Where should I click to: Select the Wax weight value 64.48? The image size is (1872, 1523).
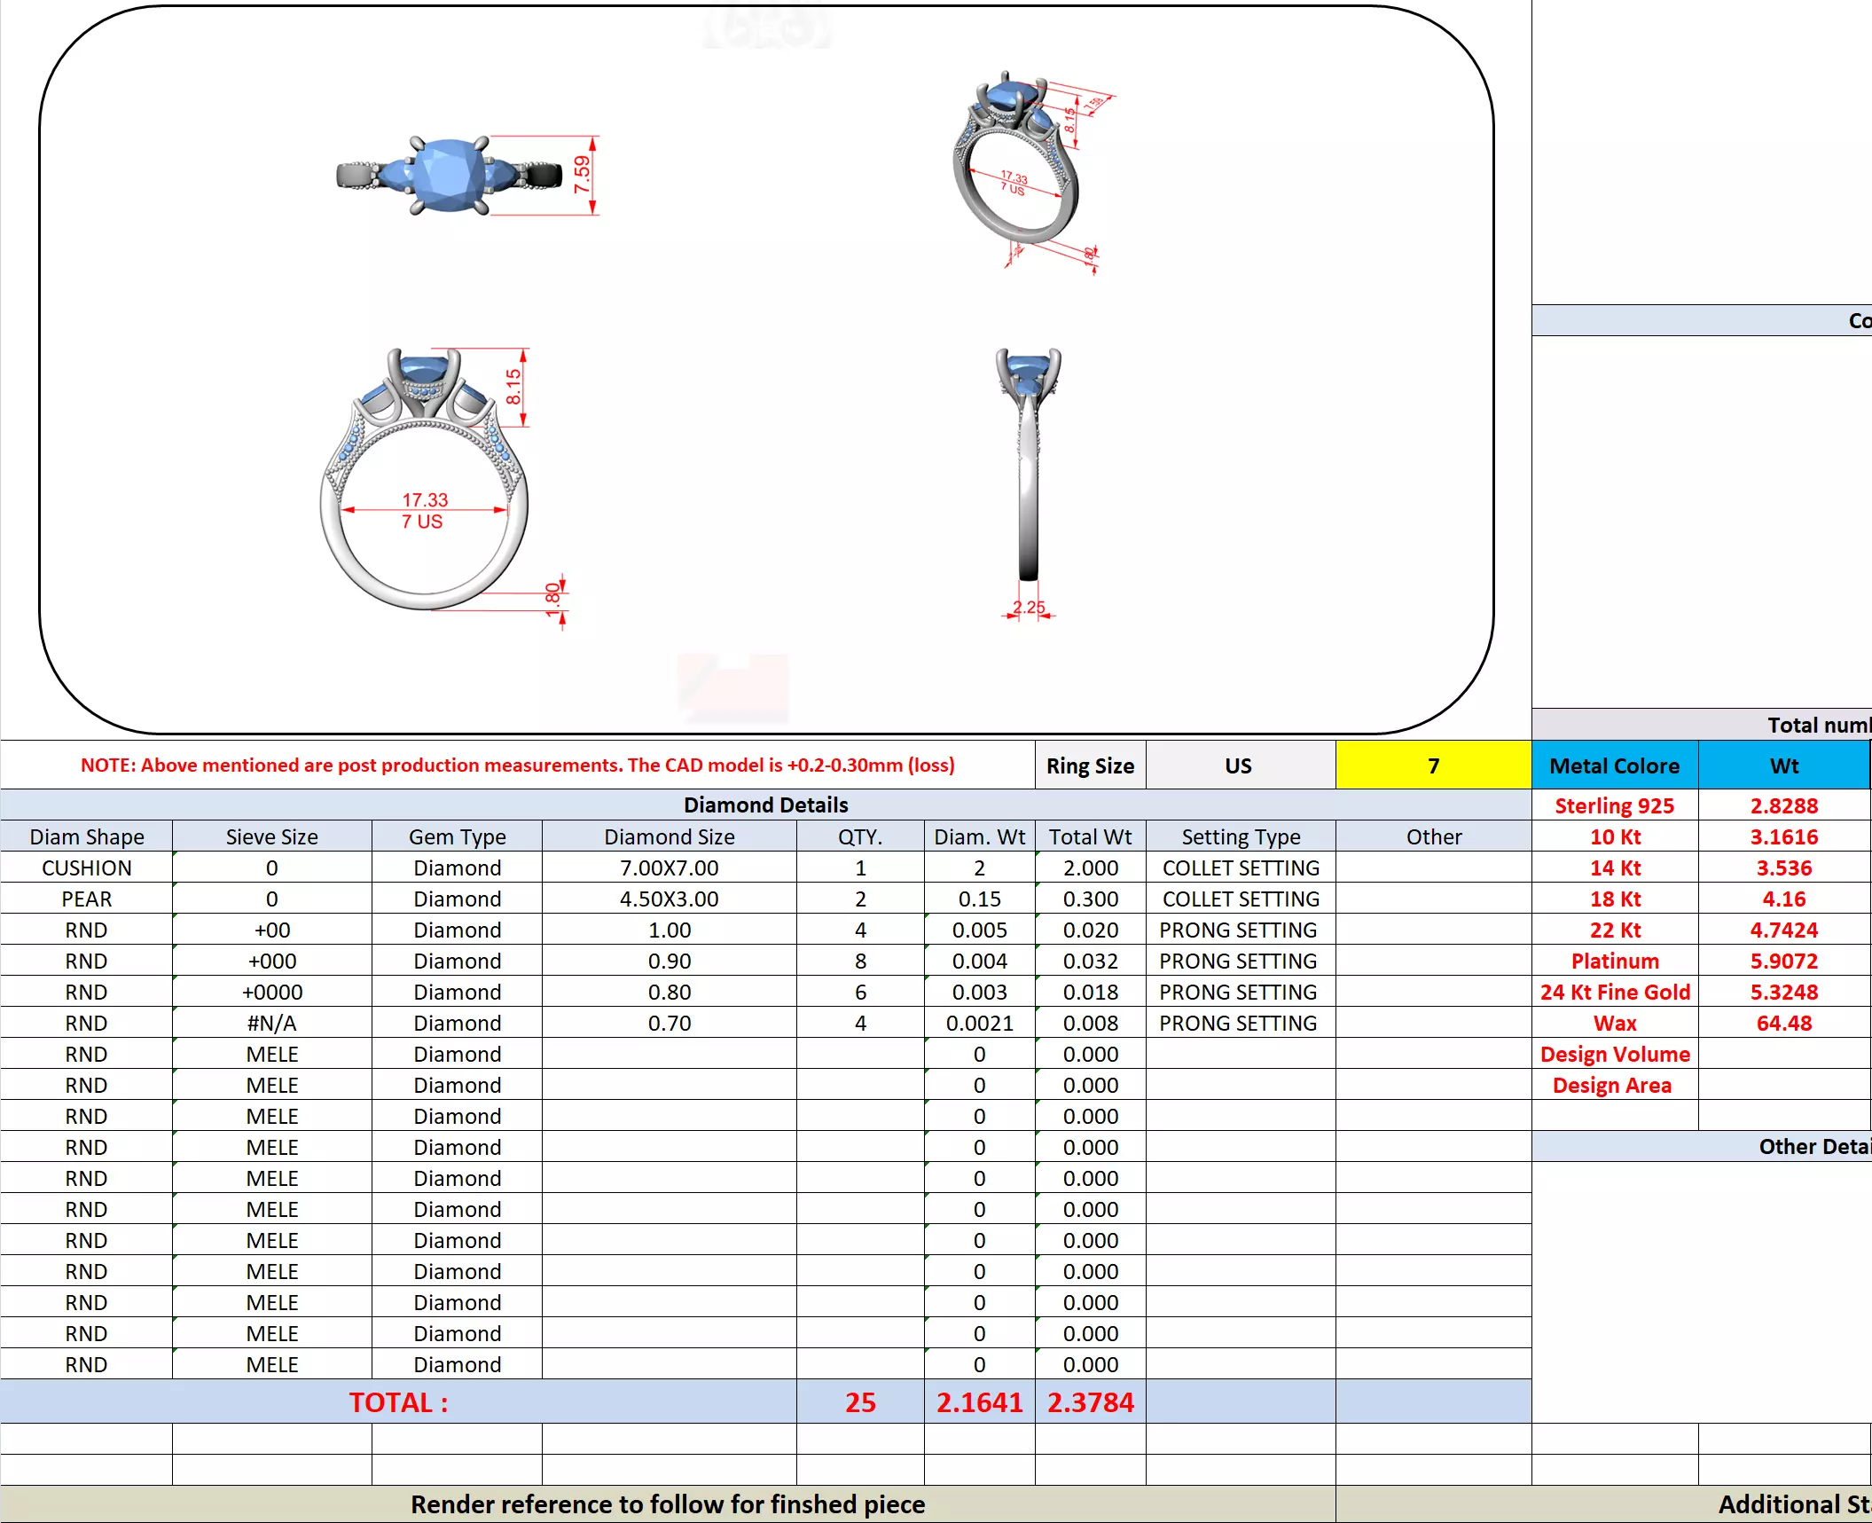point(1783,1023)
